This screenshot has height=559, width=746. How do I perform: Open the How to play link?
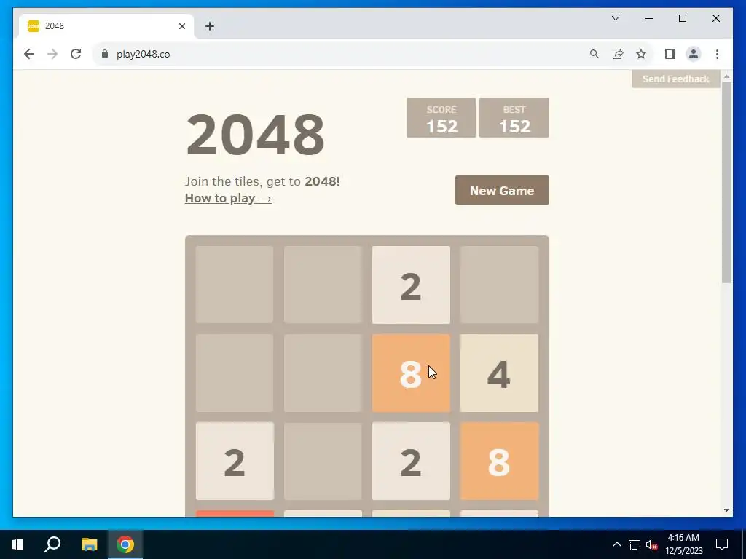(228, 198)
